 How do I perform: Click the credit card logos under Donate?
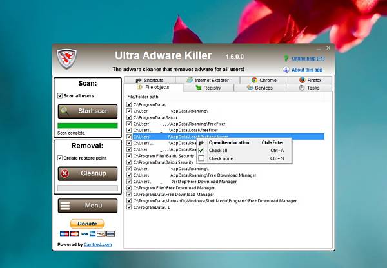pos(87,234)
